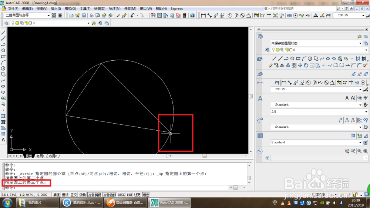The height and width of the screenshot is (208, 370).
Task: Open the 二维草图与注释 workspace dropdown
Action: (x=48, y=15)
